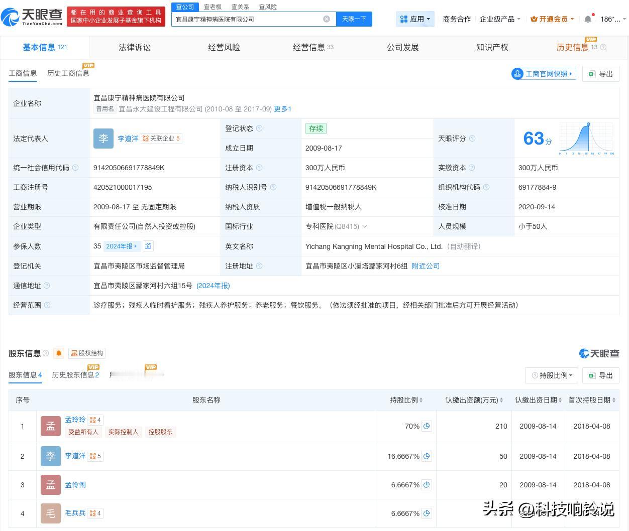Expand the 企业级产品 menu
Screen dimensions: 629x531
[x=500, y=19]
